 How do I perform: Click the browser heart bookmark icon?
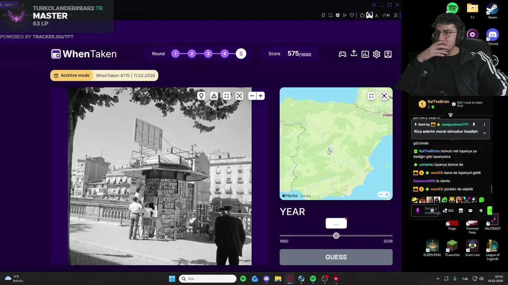[352, 15]
